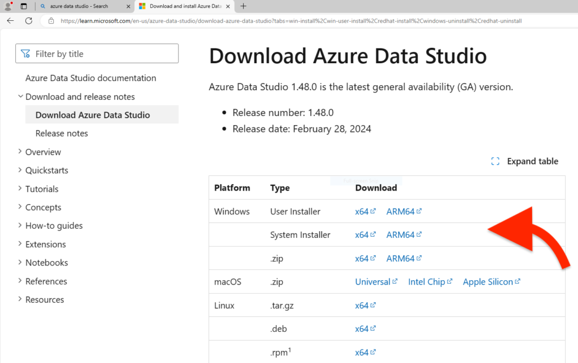
Task: Download Windows User Installer ARM64
Action: (x=404, y=212)
